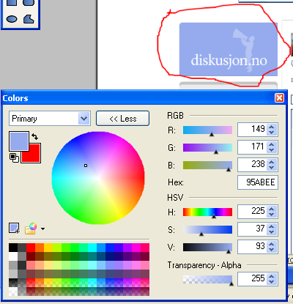This screenshot has width=293, height=304.
Task: Select the ellipse shape tool icon
Action: (x=12, y=19)
